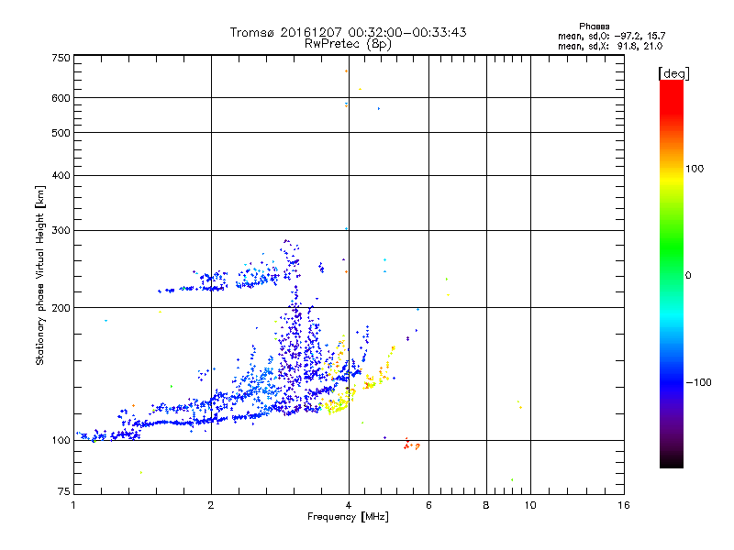This screenshot has height=550, width=734.
Task: Click the plot title 'Tromsø 20161207 00:32:00-00:33:43'
Action: click(x=348, y=32)
